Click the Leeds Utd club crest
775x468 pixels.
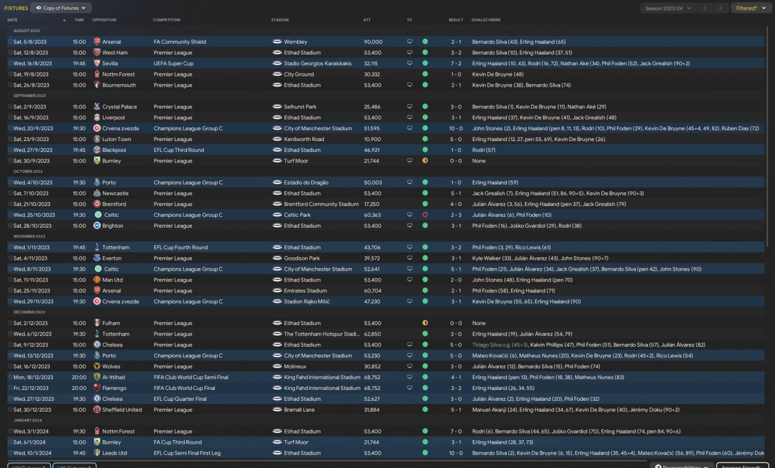coord(97,453)
